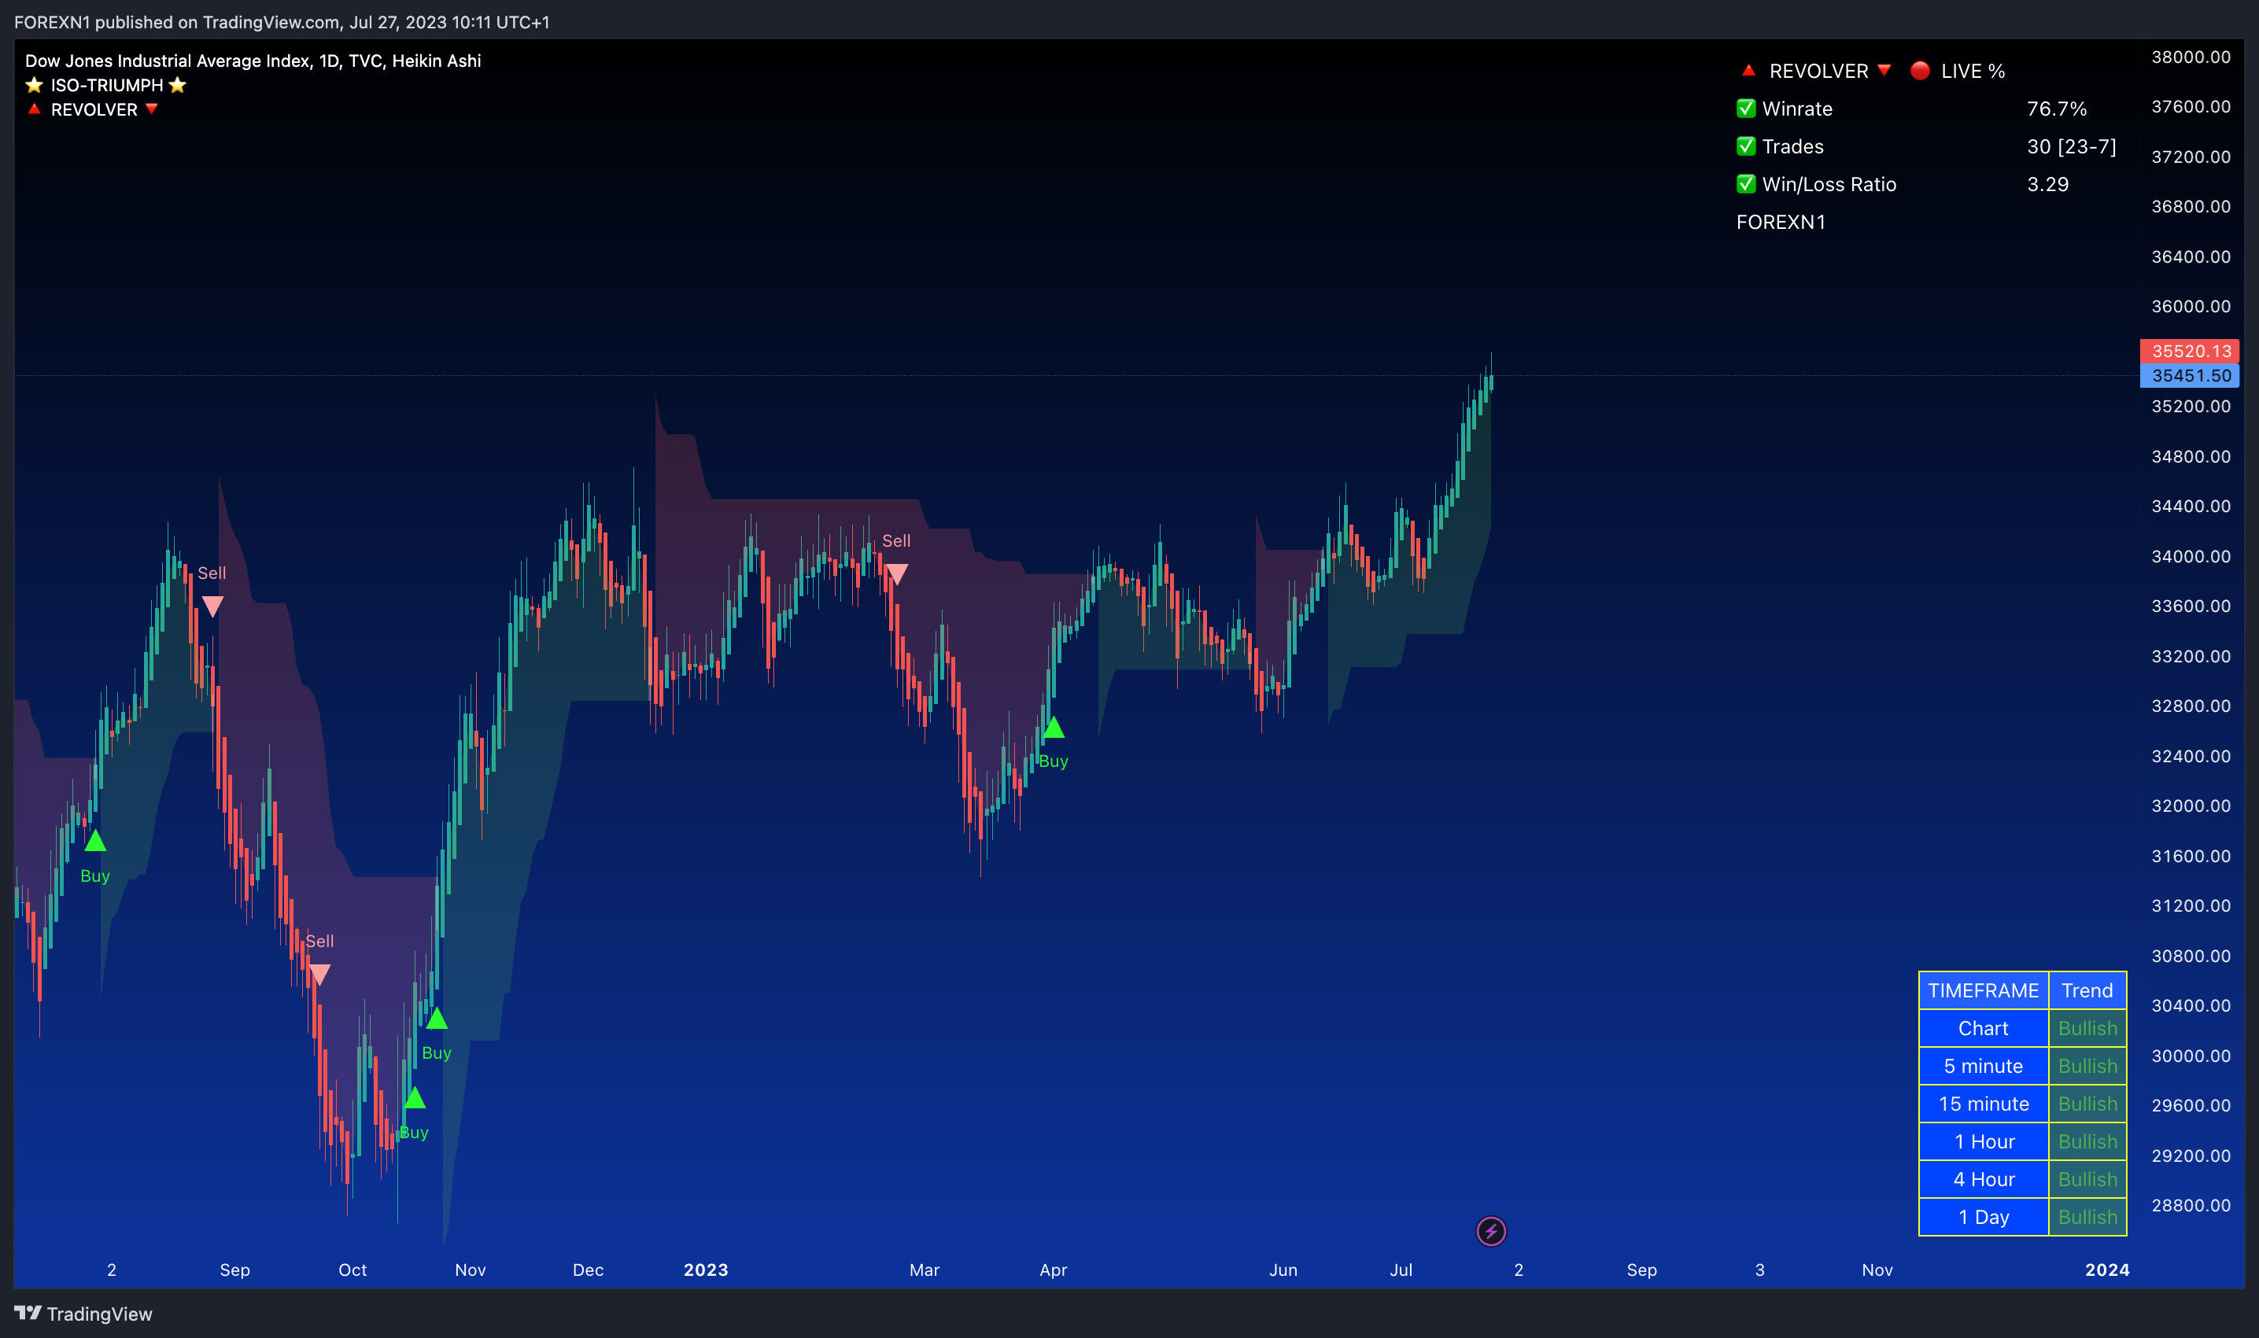Screen dimensions: 2259x1338
Task: Click the Win/Loss Ratio green checkmark
Action: click(1747, 184)
